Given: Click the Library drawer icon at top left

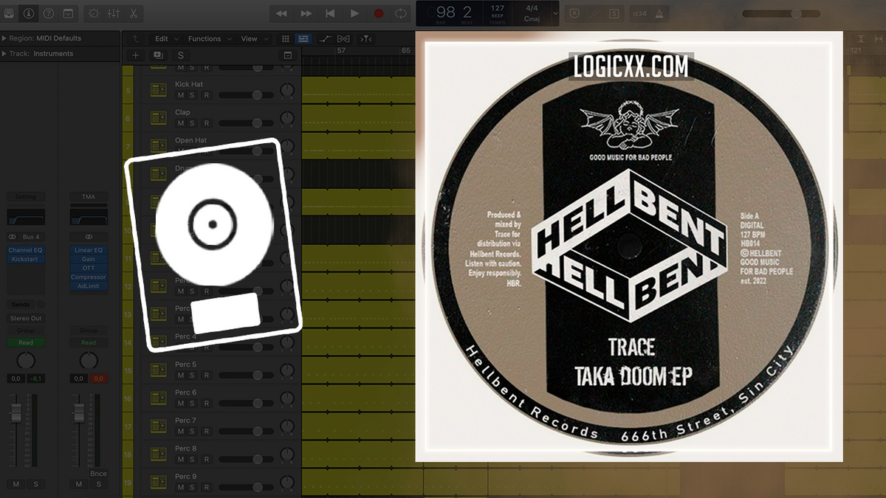Looking at the screenshot, I should click(8, 13).
